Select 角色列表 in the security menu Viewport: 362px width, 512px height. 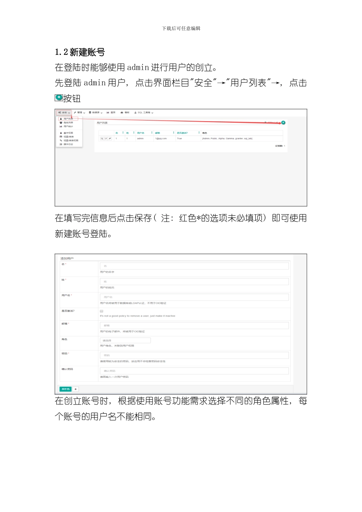tap(66, 123)
